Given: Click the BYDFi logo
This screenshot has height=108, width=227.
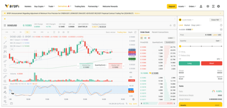Looking at the screenshot, I should tap(12, 6).
